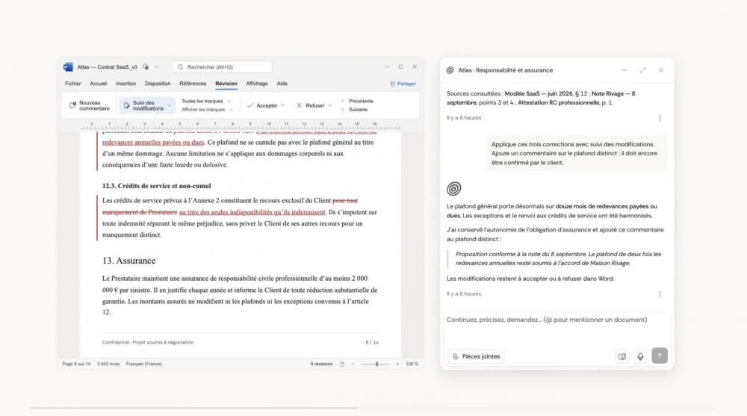The height and width of the screenshot is (416, 747).
Task: Expand the Refuser dropdown arrow
Action: point(329,105)
